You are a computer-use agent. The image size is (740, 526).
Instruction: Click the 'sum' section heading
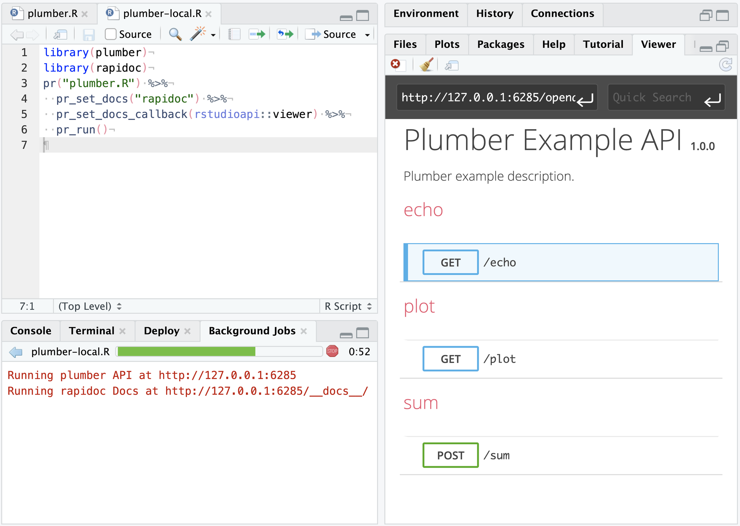point(420,403)
